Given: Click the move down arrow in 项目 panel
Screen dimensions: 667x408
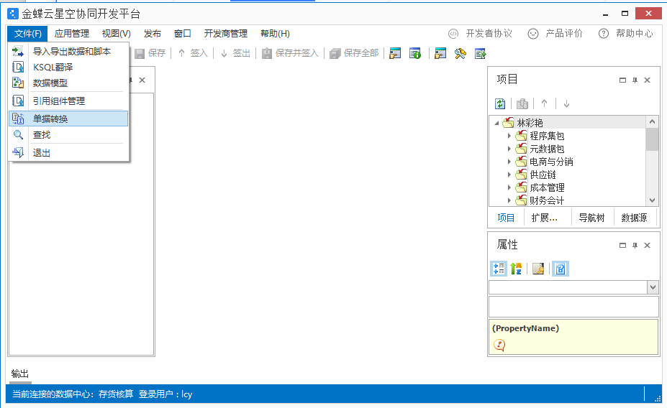Looking at the screenshot, I should coord(566,103).
